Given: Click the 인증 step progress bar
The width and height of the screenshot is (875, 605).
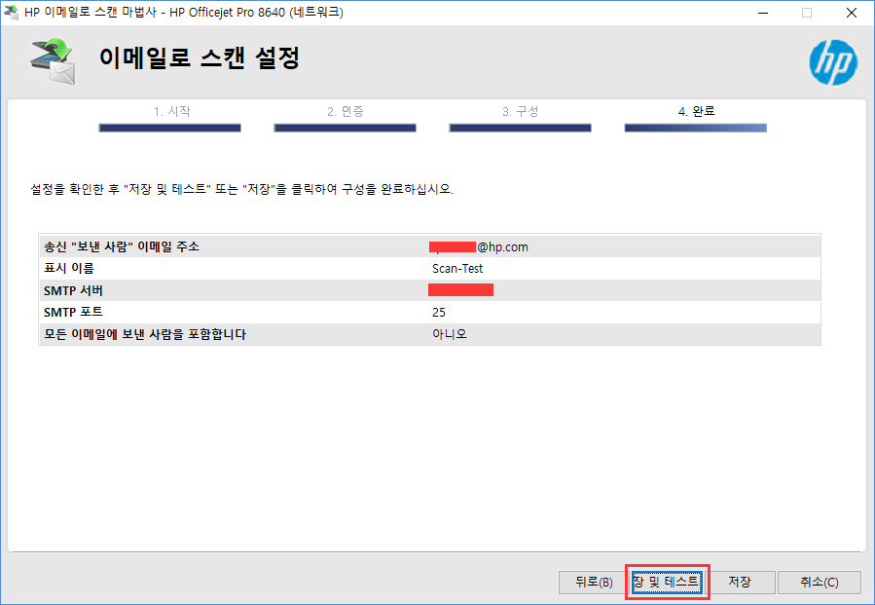Looking at the screenshot, I should tap(345, 128).
